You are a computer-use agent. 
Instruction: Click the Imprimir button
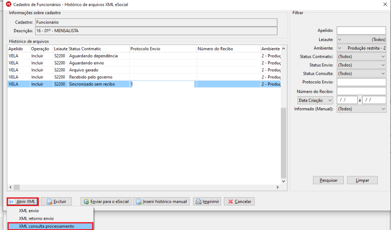(x=207, y=202)
